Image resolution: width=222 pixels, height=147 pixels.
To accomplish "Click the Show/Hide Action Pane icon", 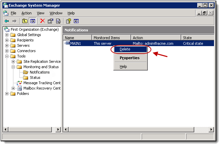I will (x=76, y=21).
